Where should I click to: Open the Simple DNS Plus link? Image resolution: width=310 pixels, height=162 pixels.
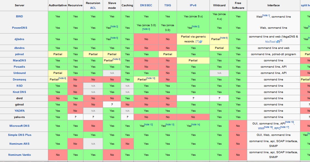pyautogui.click(x=19, y=135)
